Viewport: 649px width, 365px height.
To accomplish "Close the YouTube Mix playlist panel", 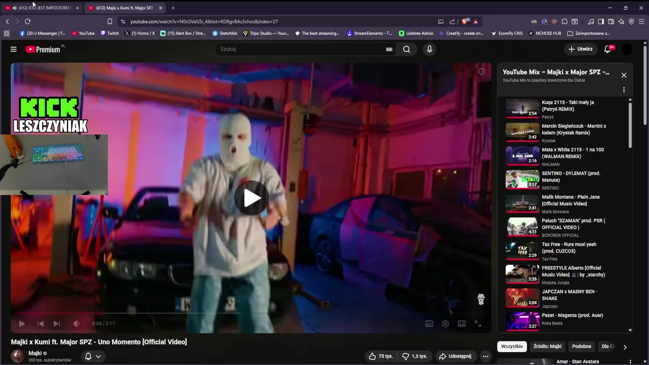I will (x=624, y=75).
